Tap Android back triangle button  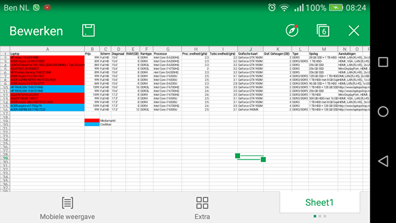383,161
